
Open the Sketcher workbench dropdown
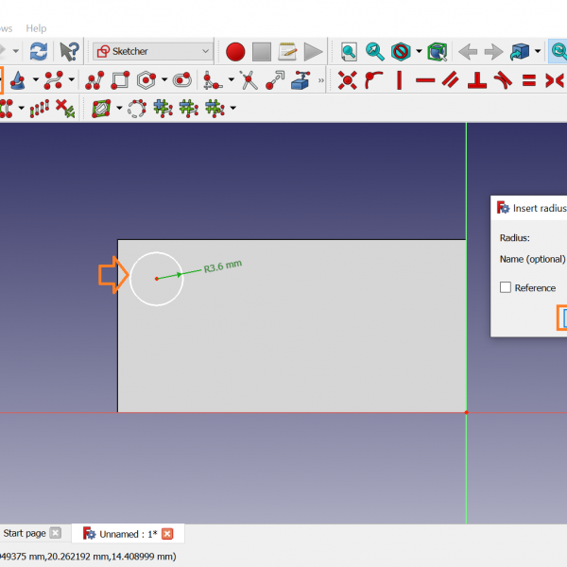(153, 51)
